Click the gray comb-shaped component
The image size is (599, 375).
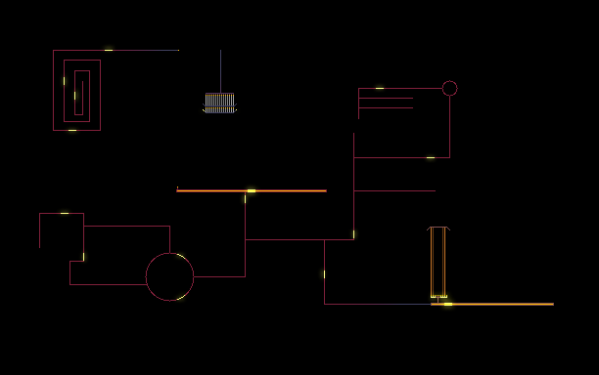click(x=219, y=103)
